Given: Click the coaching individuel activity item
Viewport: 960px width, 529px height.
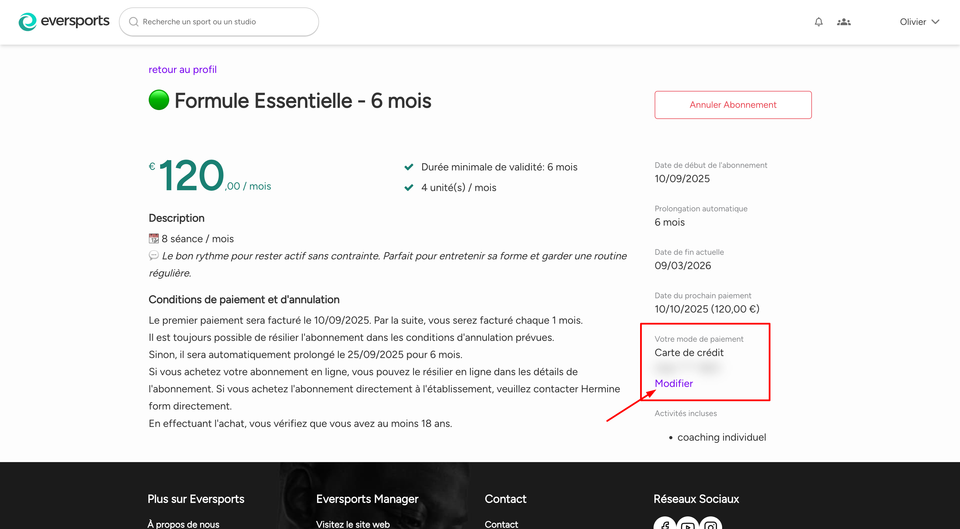Looking at the screenshot, I should [721, 437].
